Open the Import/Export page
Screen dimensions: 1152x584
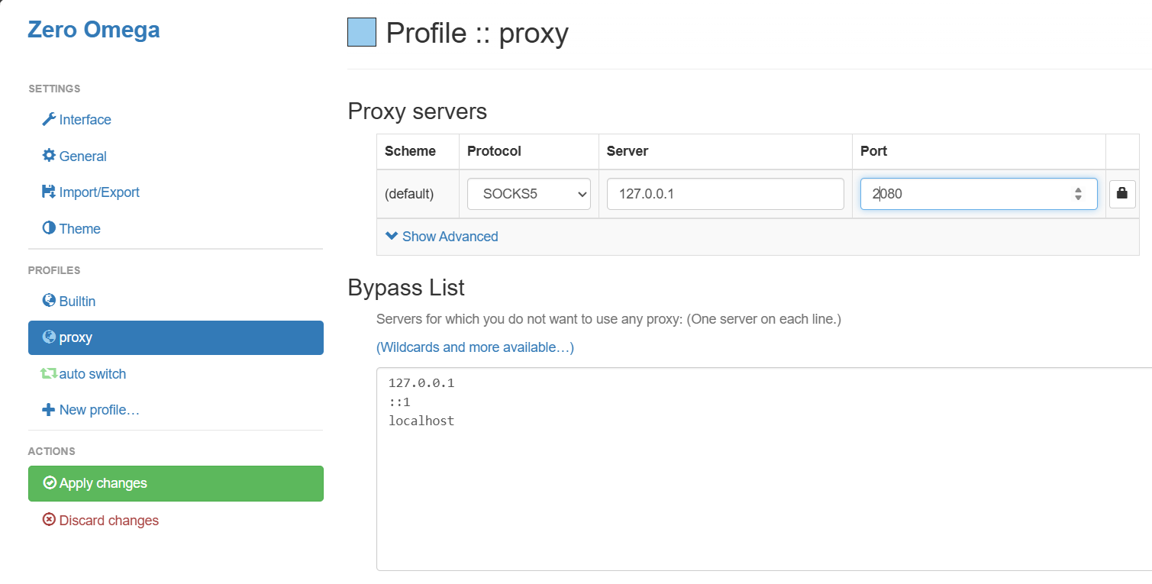[99, 192]
